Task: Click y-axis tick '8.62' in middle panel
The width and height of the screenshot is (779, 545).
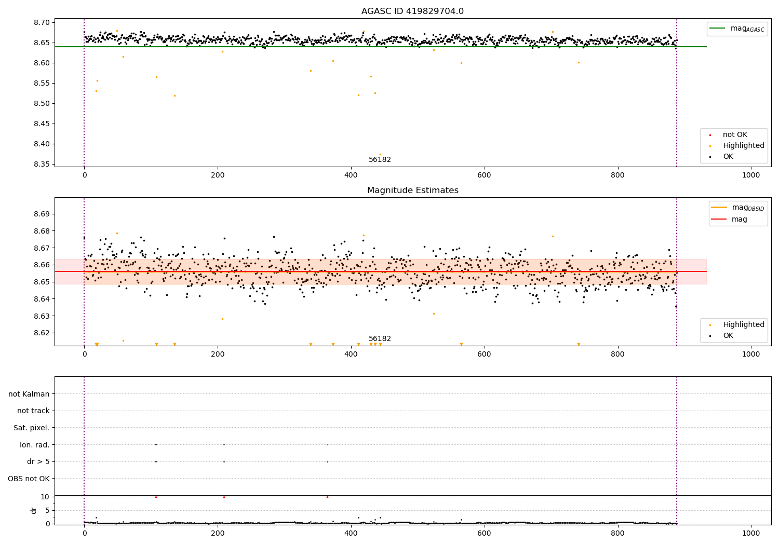Action: pyautogui.click(x=43, y=333)
